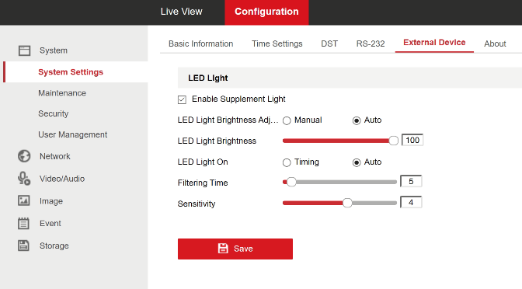Click the floppy icon on Save button
This screenshot has width=522, height=289.
point(223,249)
